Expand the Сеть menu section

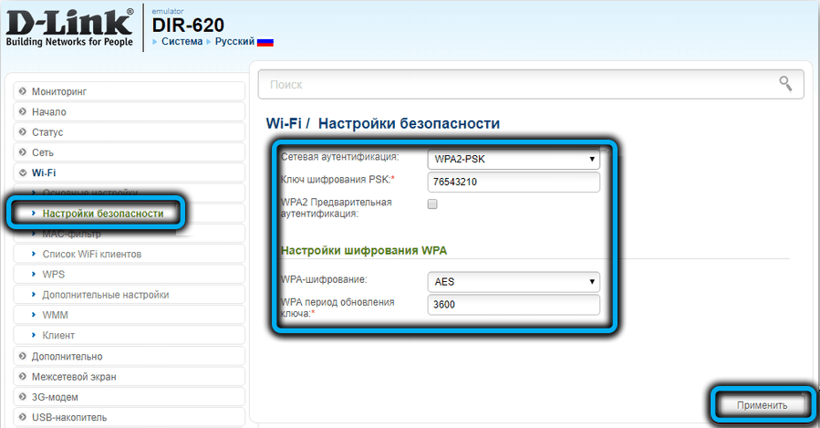42,151
